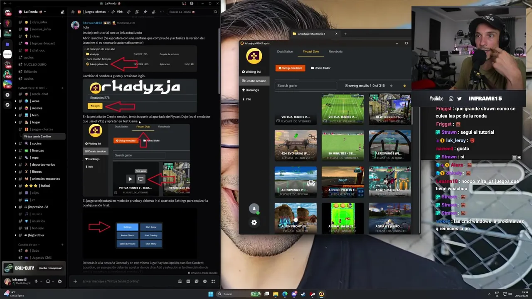The height and width of the screenshot is (299, 532).
Task: Open Roms folder in Arkadyzja
Action: click(x=320, y=68)
